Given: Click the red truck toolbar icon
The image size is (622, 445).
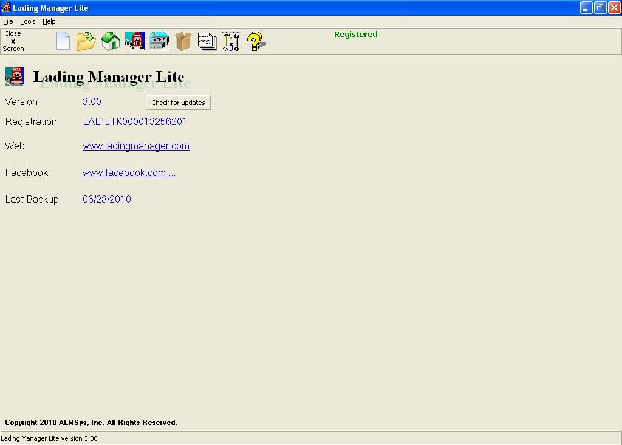Looking at the screenshot, I should click(135, 41).
